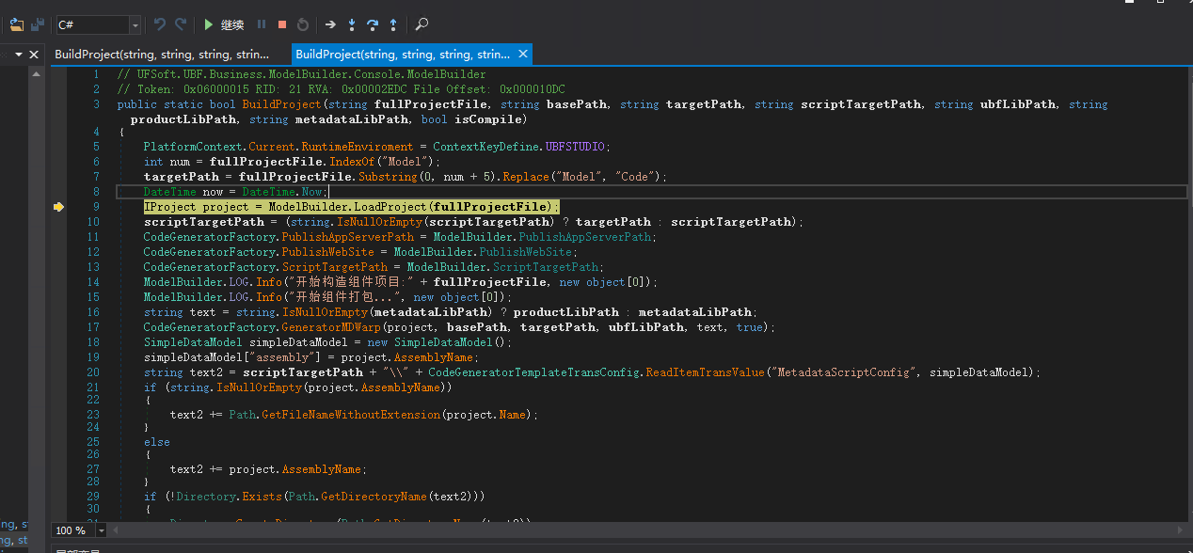Step Over the current line
Viewport: 1193px width, 553px height.
pos(373,24)
